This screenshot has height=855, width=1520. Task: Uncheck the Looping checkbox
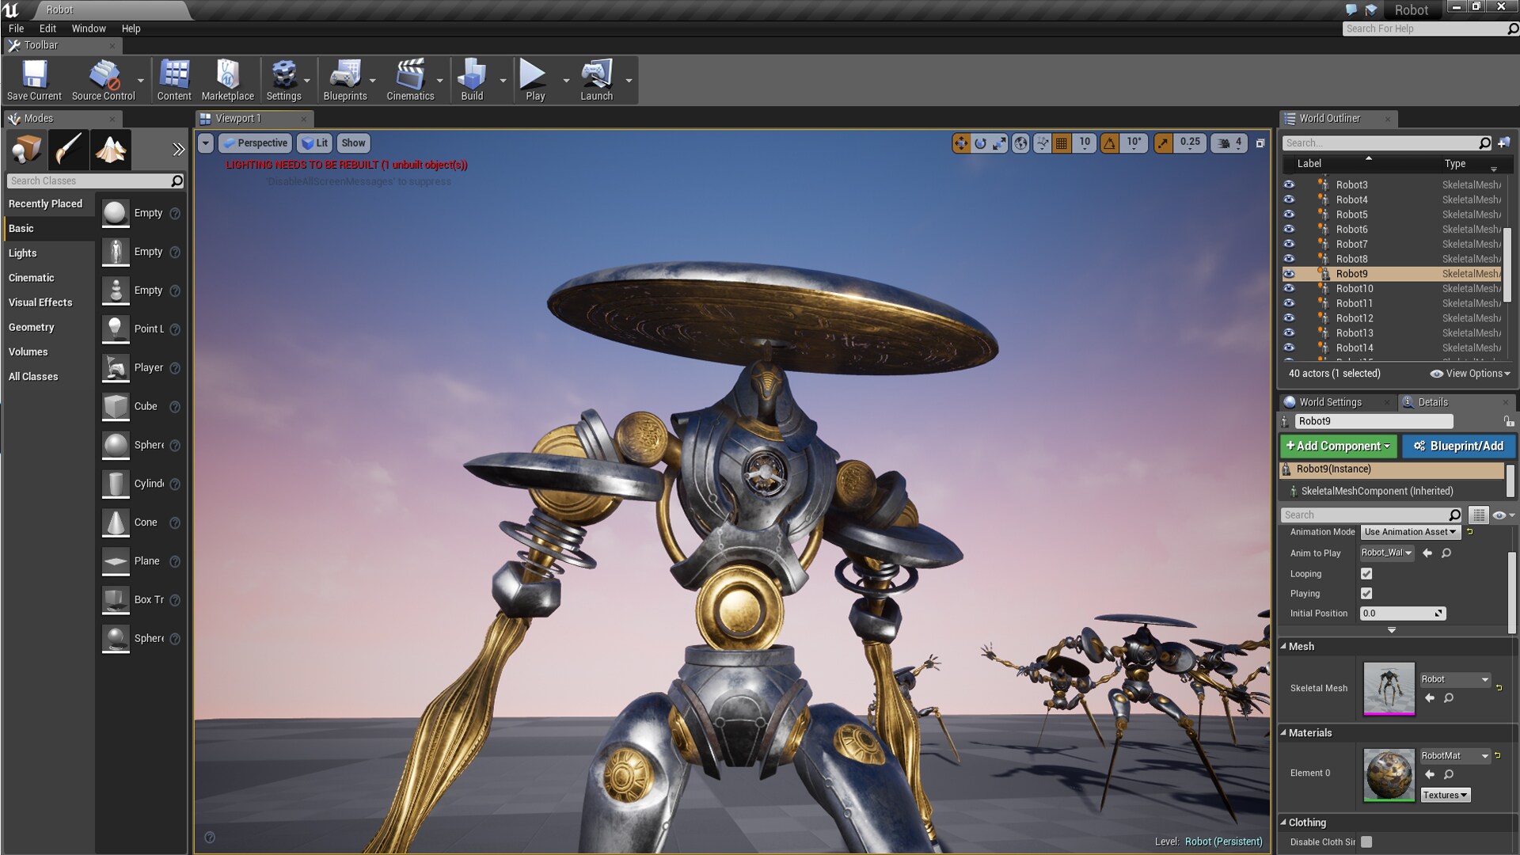point(1367,573)
